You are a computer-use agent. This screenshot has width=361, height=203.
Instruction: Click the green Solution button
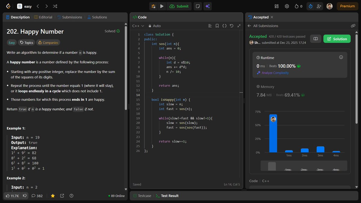tap(337, 39)
